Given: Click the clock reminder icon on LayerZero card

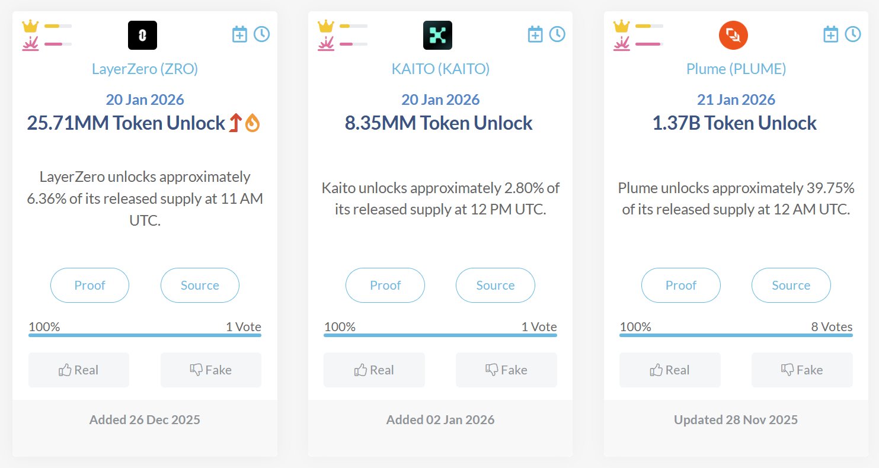Looking at the screenshot, I should 261,34.
